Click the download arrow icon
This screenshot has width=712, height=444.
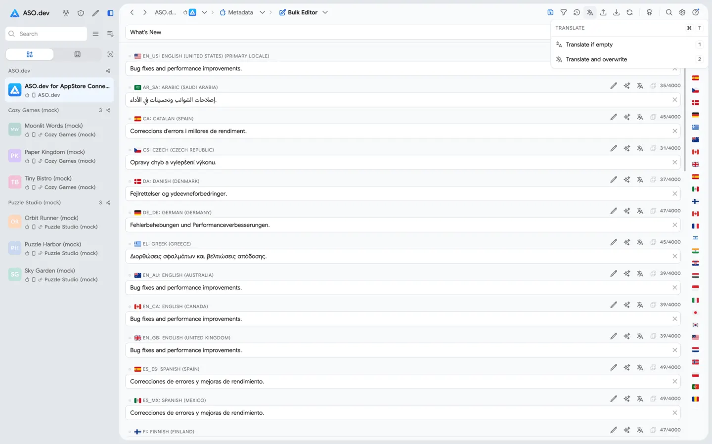617,12
